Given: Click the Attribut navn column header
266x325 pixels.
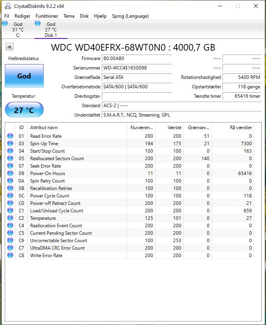Looking at the screenshot, I should [77, 128].
